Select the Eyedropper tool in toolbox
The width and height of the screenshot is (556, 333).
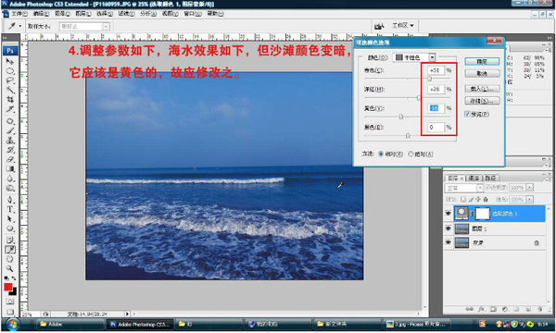pyautogui.click(x=10, y=250)
